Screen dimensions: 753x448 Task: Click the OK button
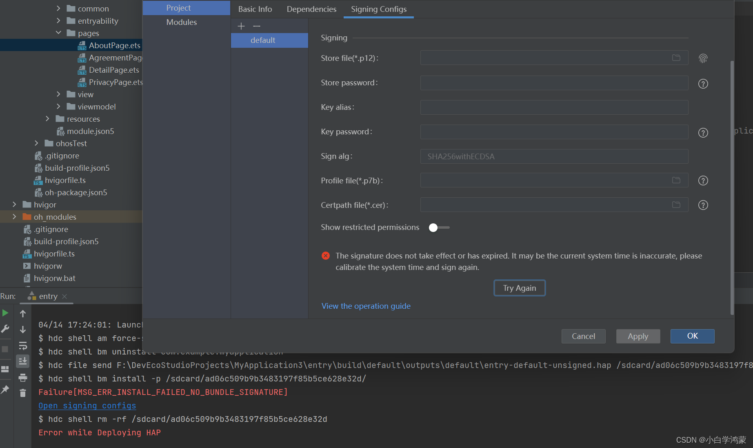click(x=692, y=336)
